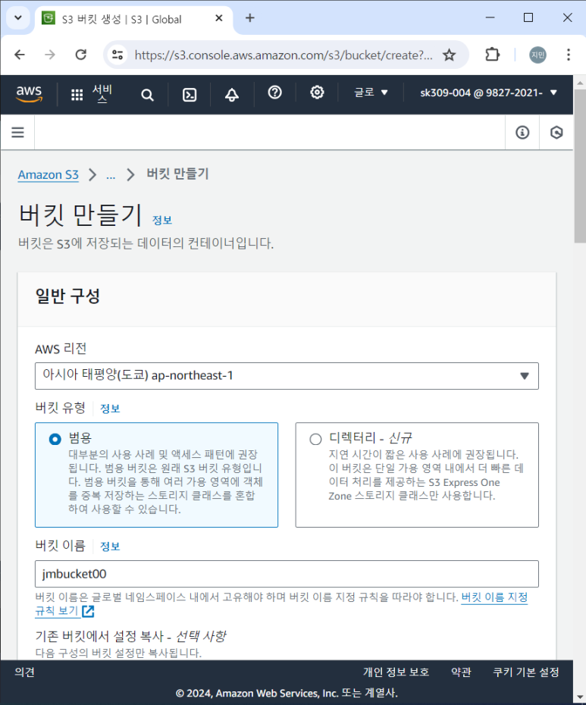Open a new browser tab
This screenshot has height=705, width=586.
point(250,18)
